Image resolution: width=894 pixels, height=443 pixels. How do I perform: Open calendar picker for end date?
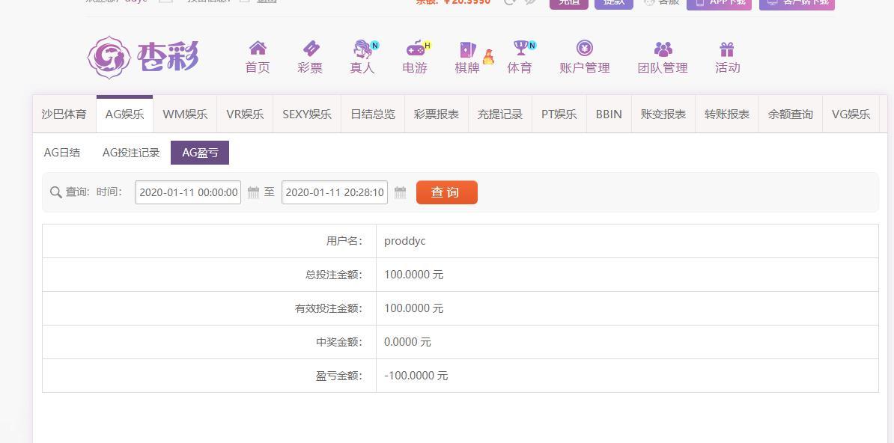coord(400,193)
